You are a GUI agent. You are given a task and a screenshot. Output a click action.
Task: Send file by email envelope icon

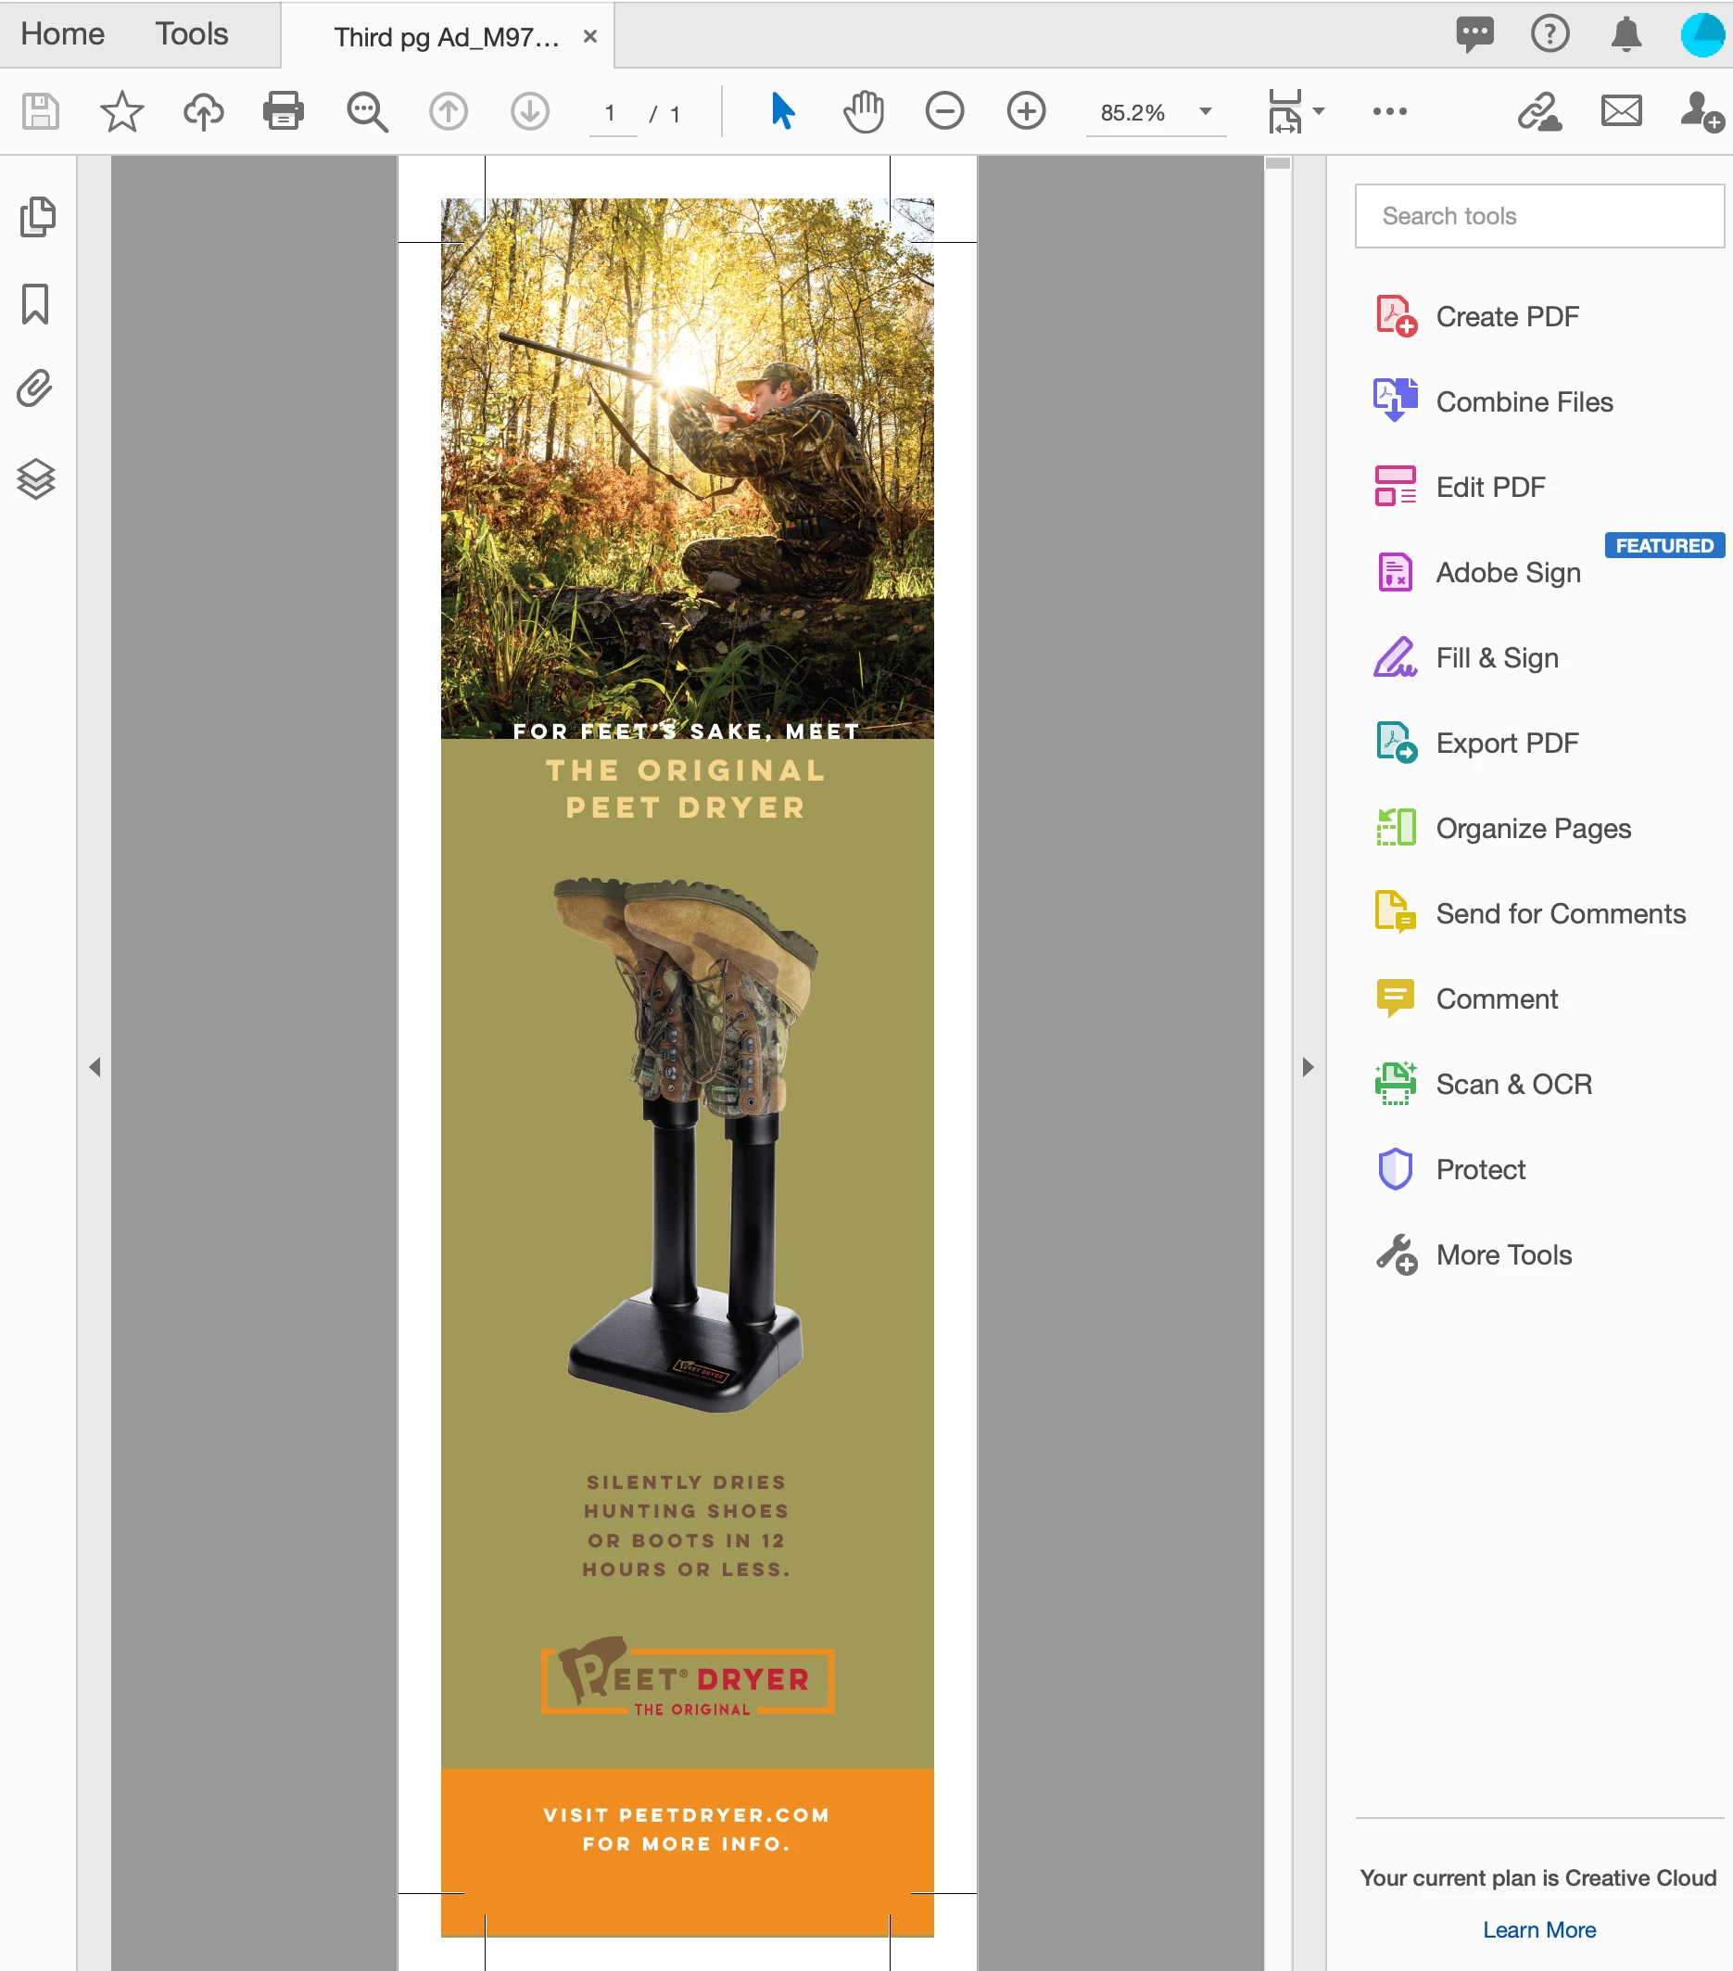(x=1622, y=112)
